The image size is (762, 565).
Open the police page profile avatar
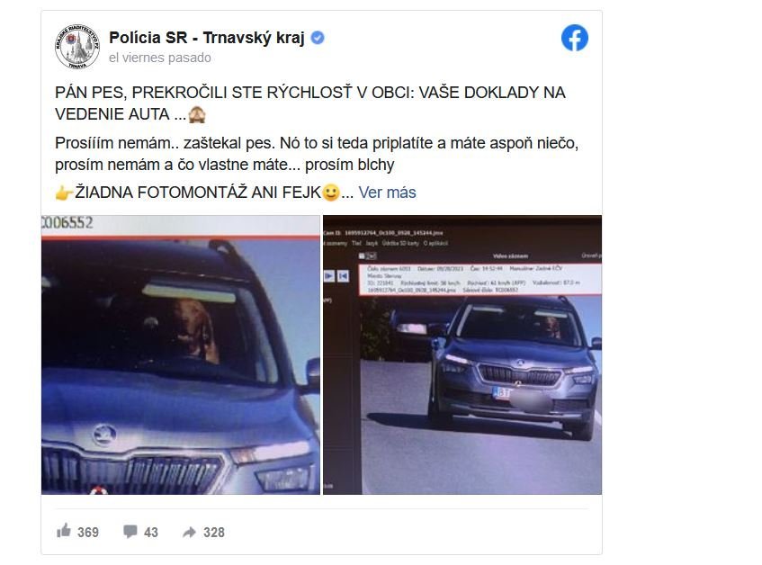pos(77,47)
